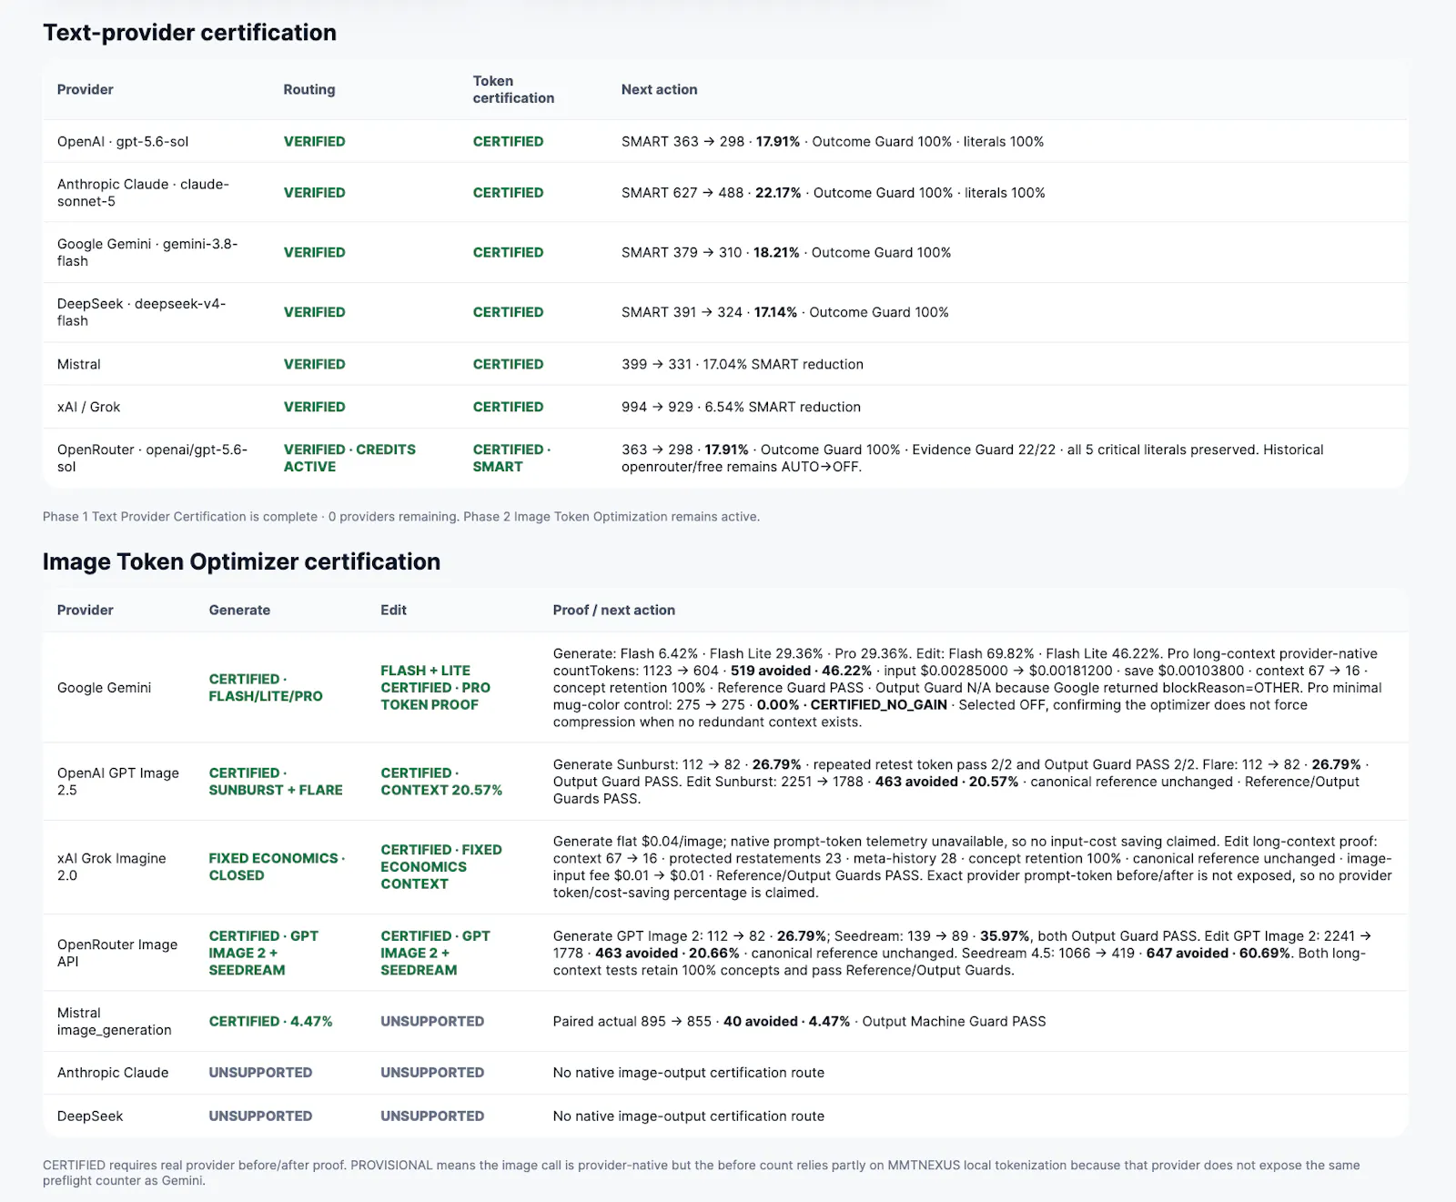The image size is (1456, 1202).
Task: Click 'SMART 391 → 324 · 17.14%' next action text
Action: (709, 312)
